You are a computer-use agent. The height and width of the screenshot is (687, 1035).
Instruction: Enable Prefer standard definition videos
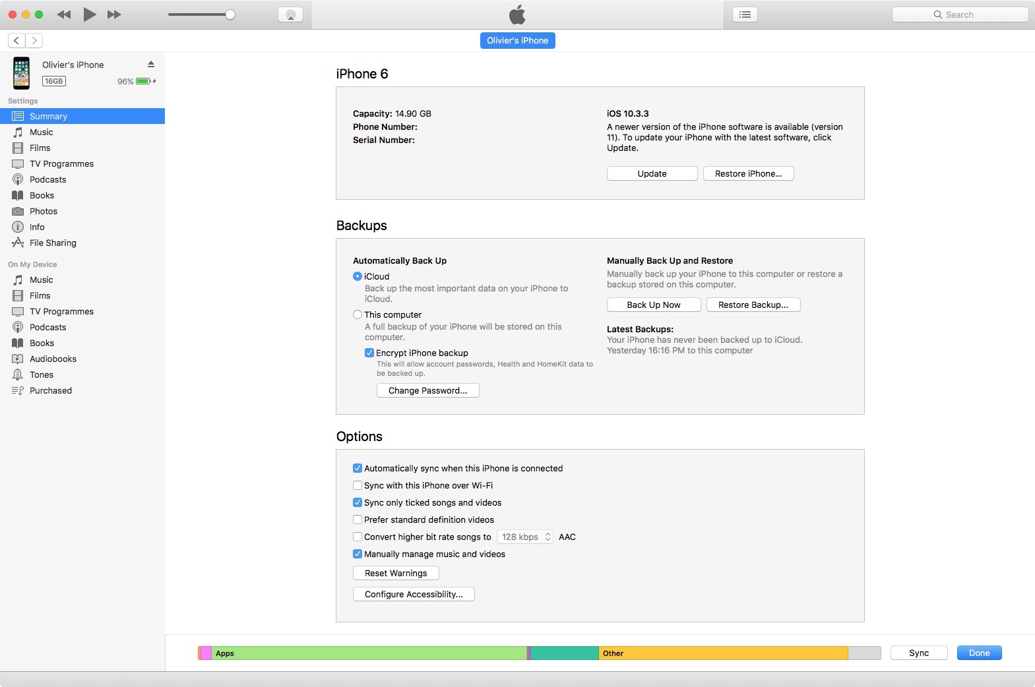pyautogui.click(x=358, y=520)
